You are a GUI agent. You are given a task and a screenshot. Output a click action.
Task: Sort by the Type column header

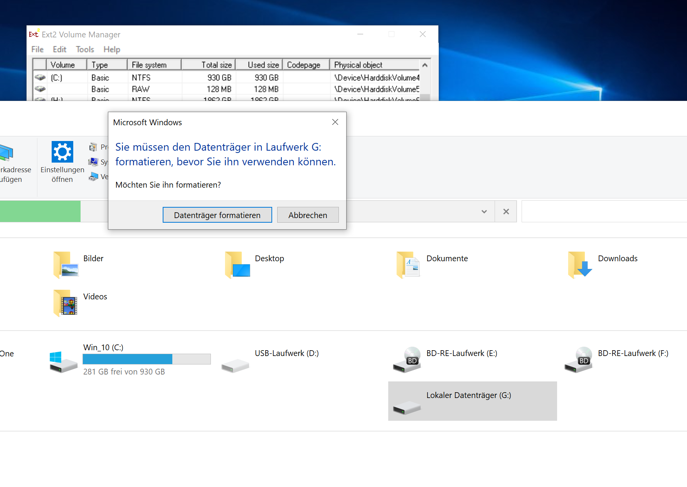coord(107,65)
